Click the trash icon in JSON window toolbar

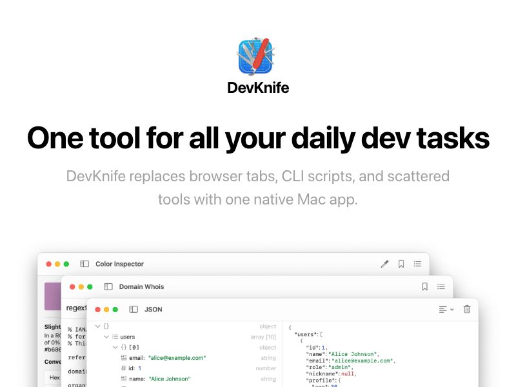point(467,310)
